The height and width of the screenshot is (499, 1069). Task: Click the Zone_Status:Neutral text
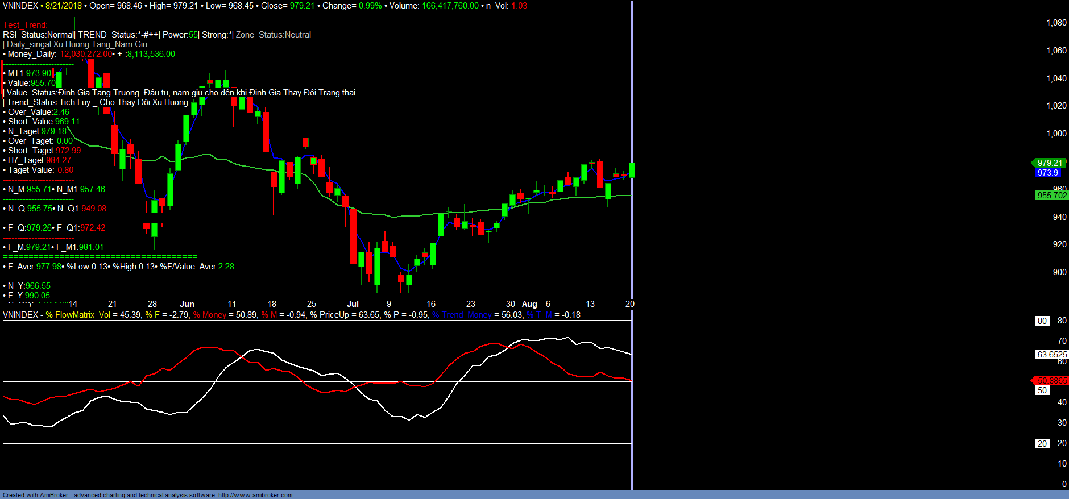pos(274,35)
